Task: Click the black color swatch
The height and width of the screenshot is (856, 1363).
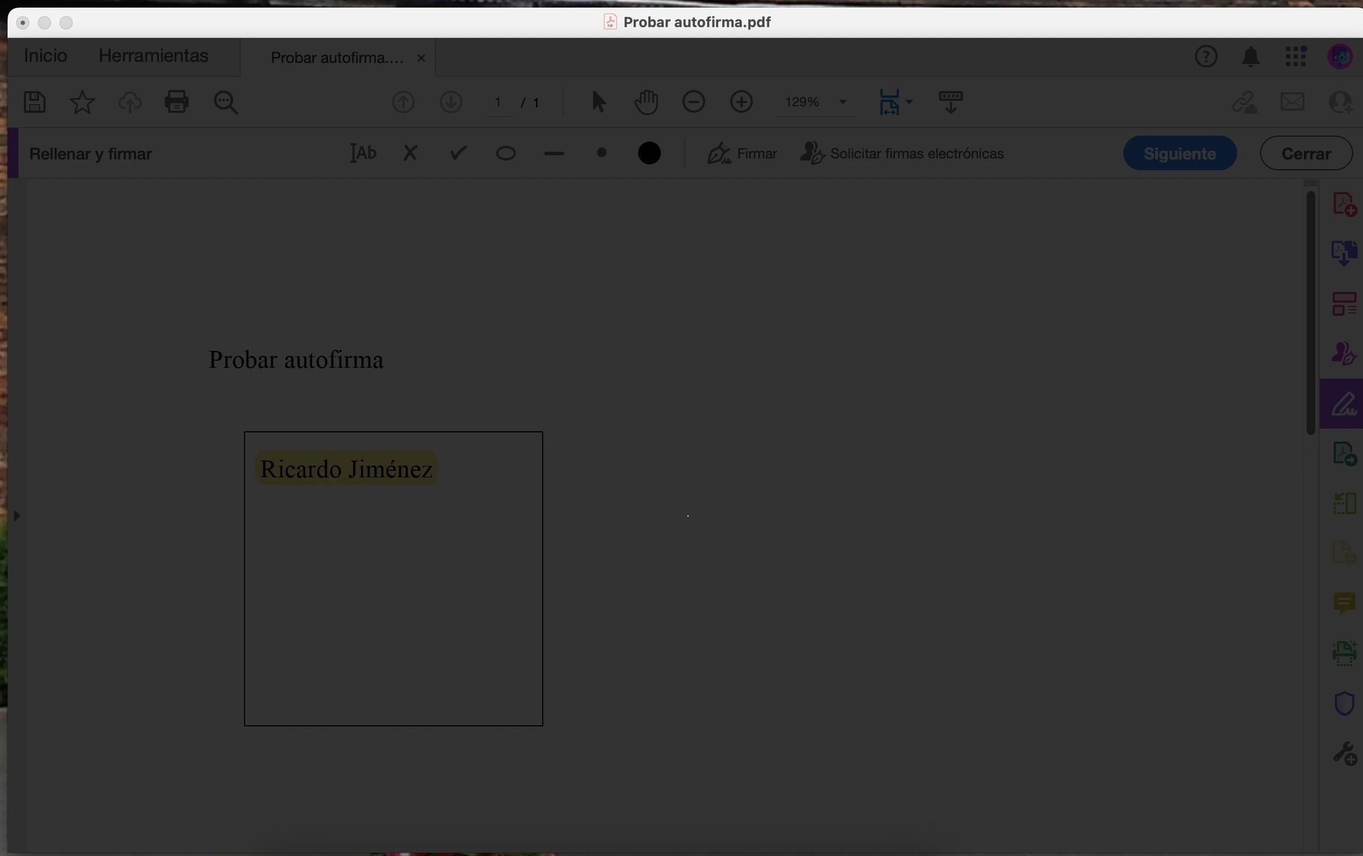Action: pyautogui.click(x=649, y=154)
